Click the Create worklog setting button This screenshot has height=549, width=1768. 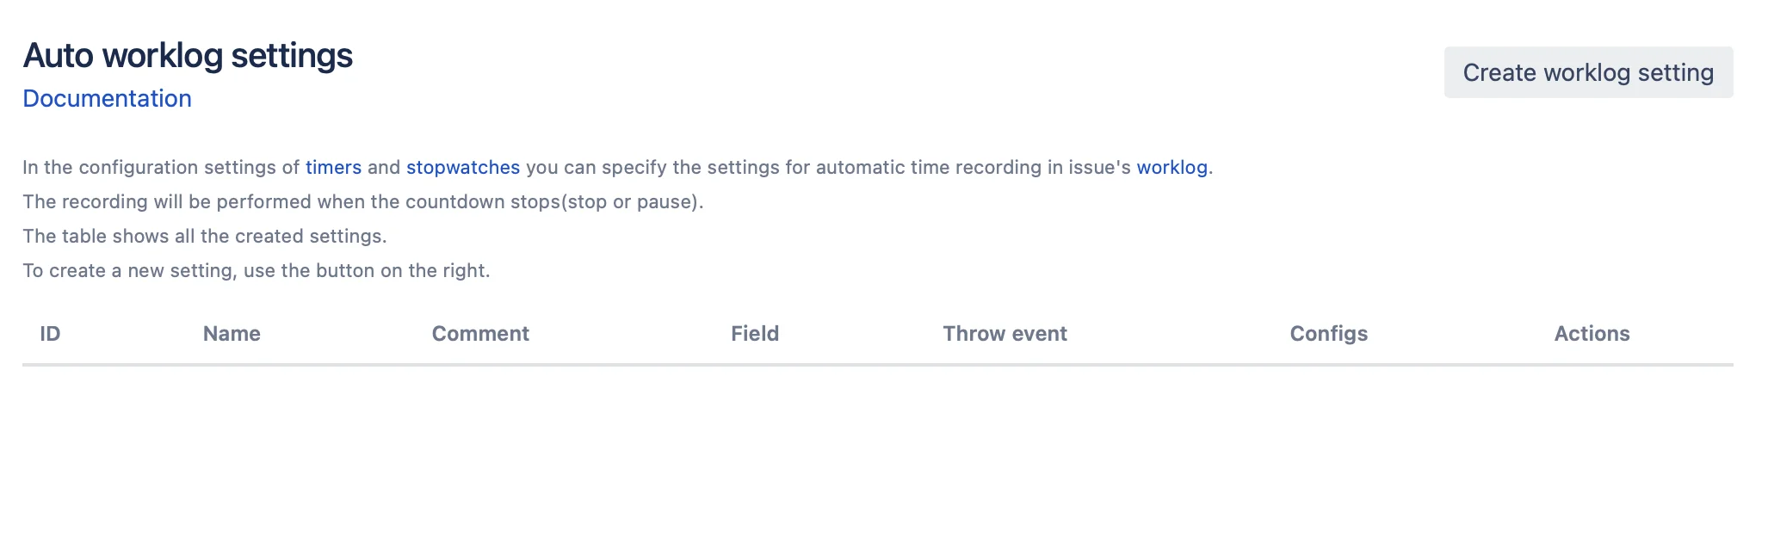pos(1588,72)
